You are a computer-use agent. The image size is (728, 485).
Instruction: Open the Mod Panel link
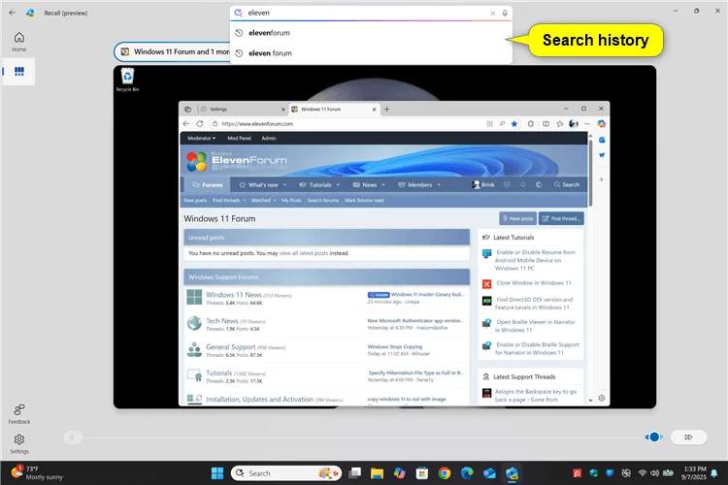[239, 139]
